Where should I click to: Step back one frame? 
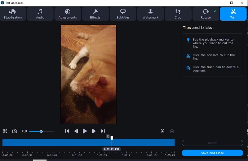point(76,131)
